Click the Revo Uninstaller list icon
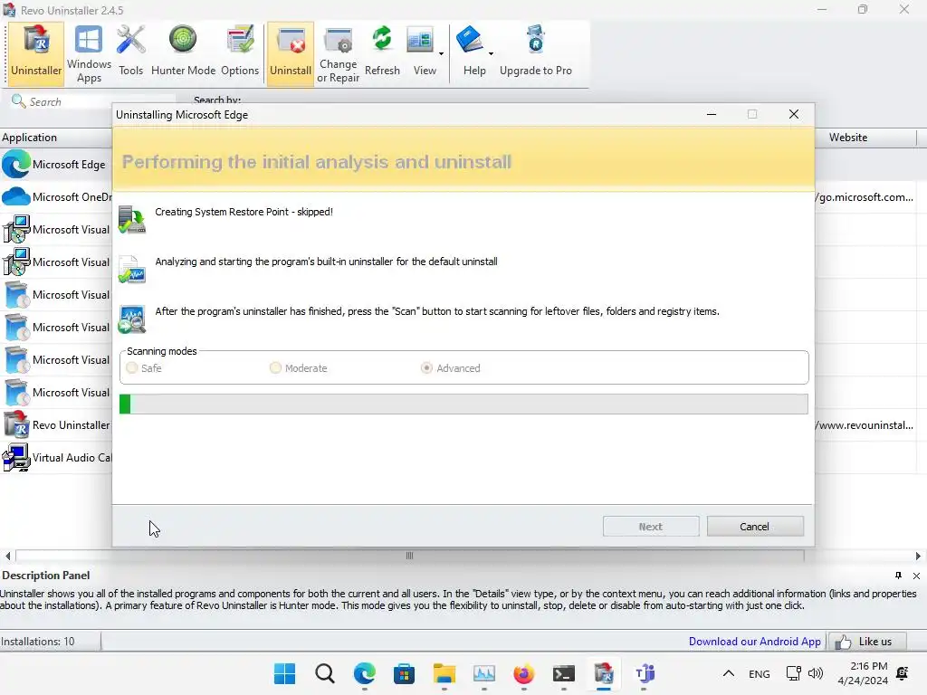Image resolution: width=927 pixels, height=695 pixels. (16, 425)
